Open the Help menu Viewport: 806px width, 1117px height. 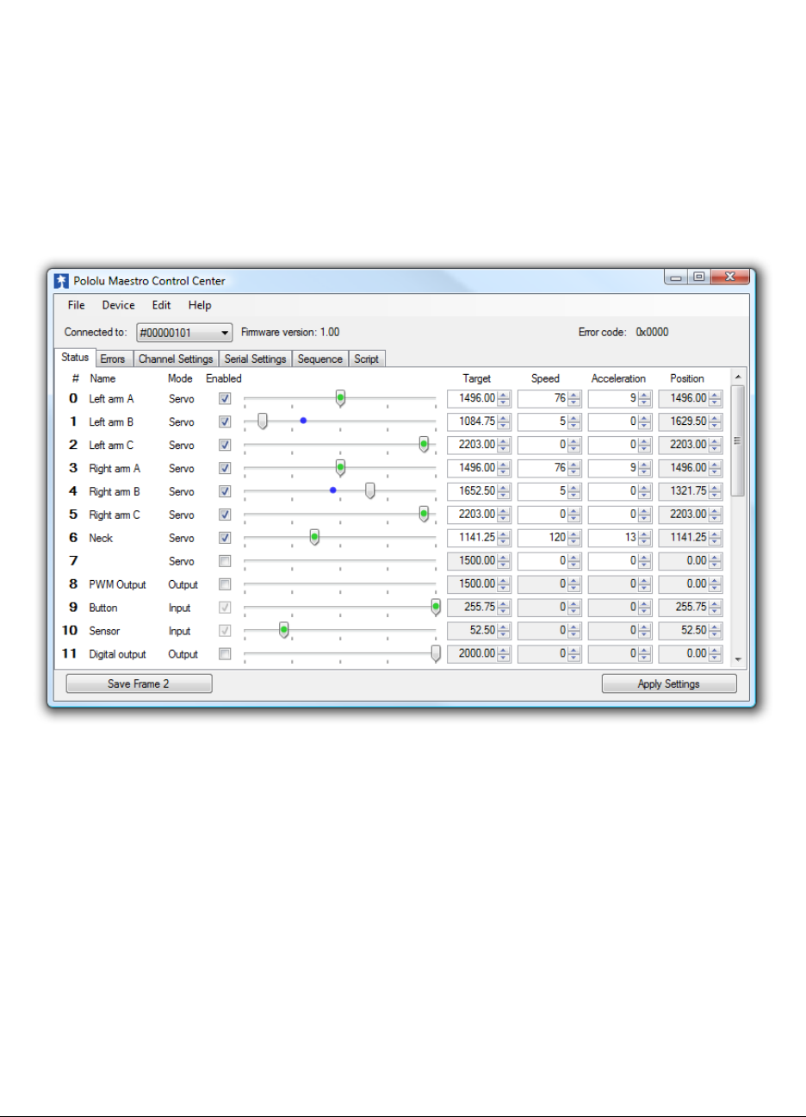tap(200, 305)
